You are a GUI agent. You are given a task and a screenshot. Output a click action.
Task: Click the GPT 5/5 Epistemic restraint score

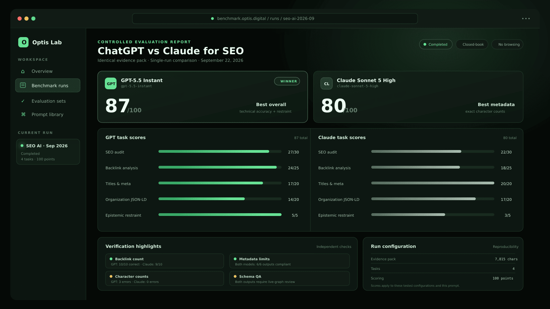[x=295, y=215]
